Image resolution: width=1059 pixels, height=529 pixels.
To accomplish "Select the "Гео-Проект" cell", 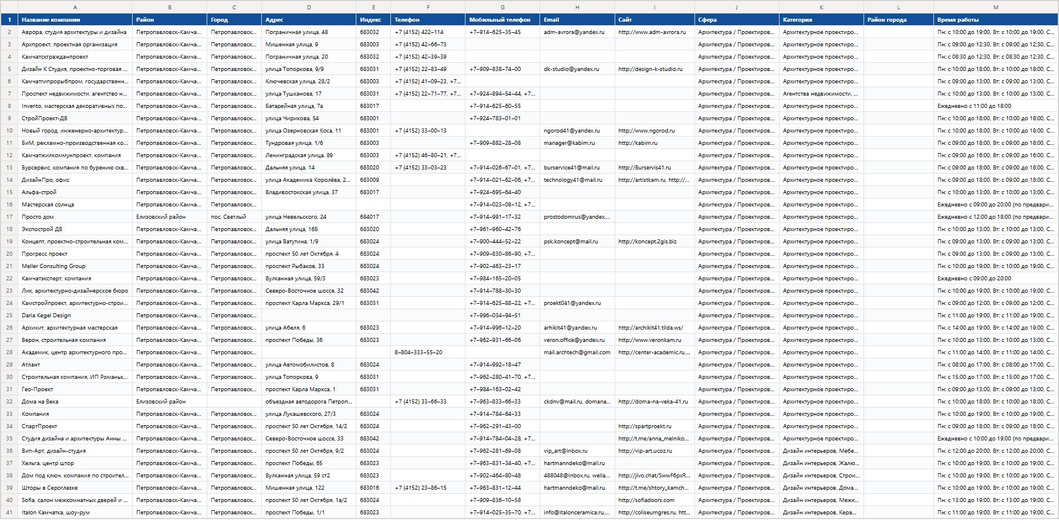I will point(75,389).
